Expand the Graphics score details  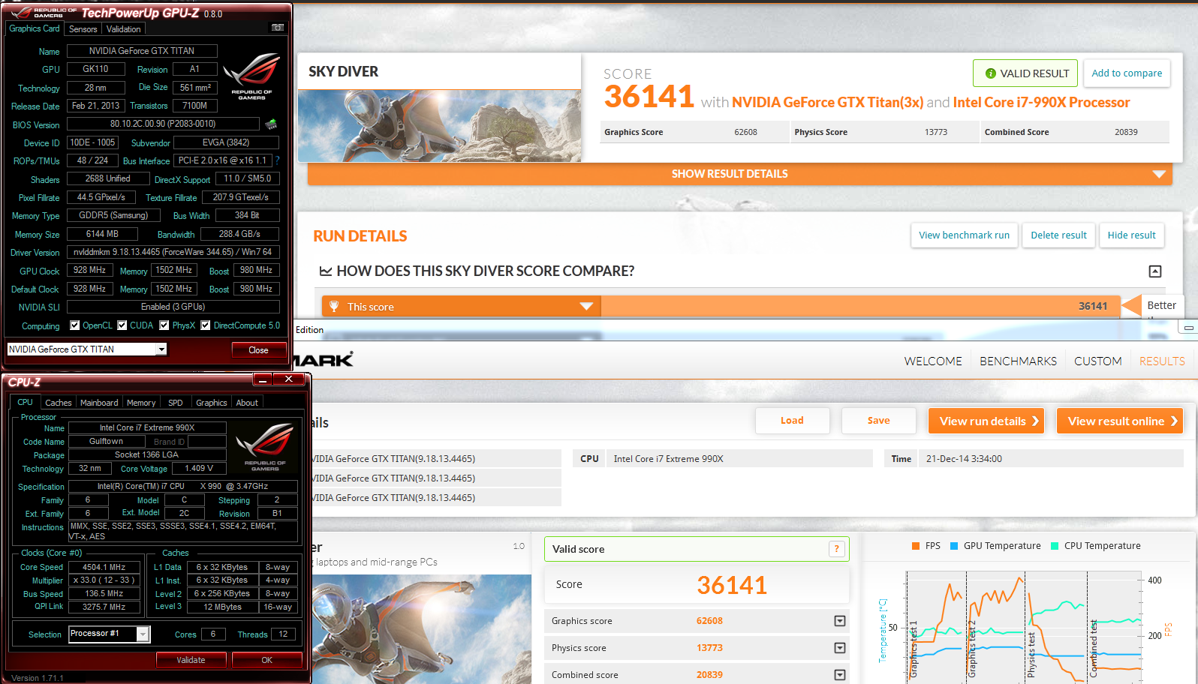coord(840,621)
